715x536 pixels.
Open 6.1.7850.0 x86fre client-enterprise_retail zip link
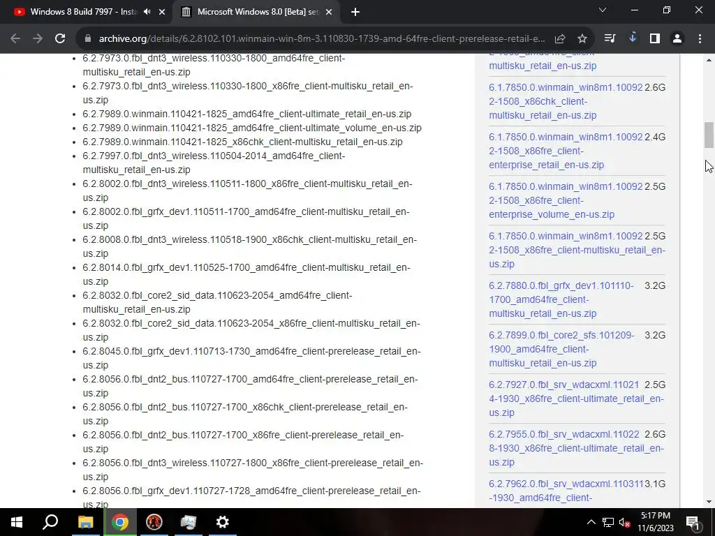pyautogui.click(x=566, y=151)
